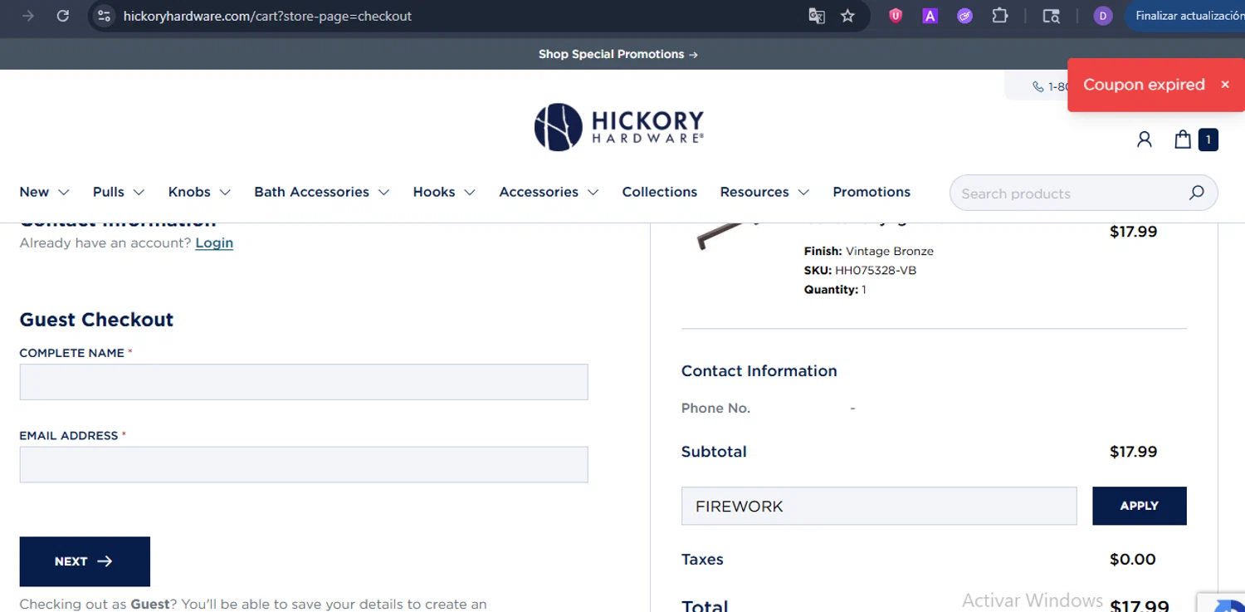The height and width of the screenshot is (612, 1245).
Task: Click the Contact Information heading in order summary
Action: click(759, 371)
